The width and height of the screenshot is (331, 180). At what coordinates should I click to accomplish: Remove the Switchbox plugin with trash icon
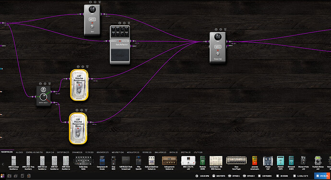[x=49, y=84]
